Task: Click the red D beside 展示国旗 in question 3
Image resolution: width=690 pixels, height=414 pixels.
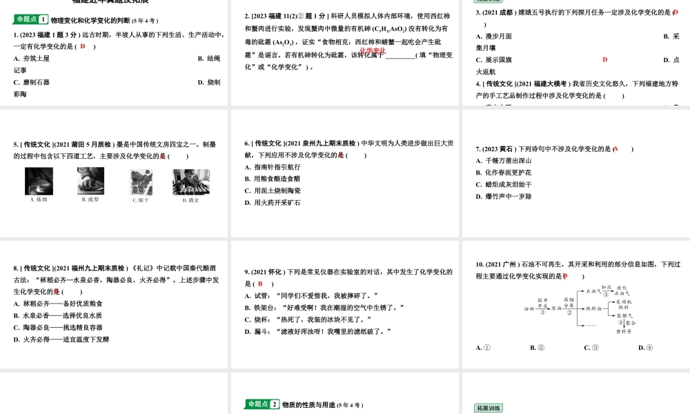Action: (x=604, y=60)
